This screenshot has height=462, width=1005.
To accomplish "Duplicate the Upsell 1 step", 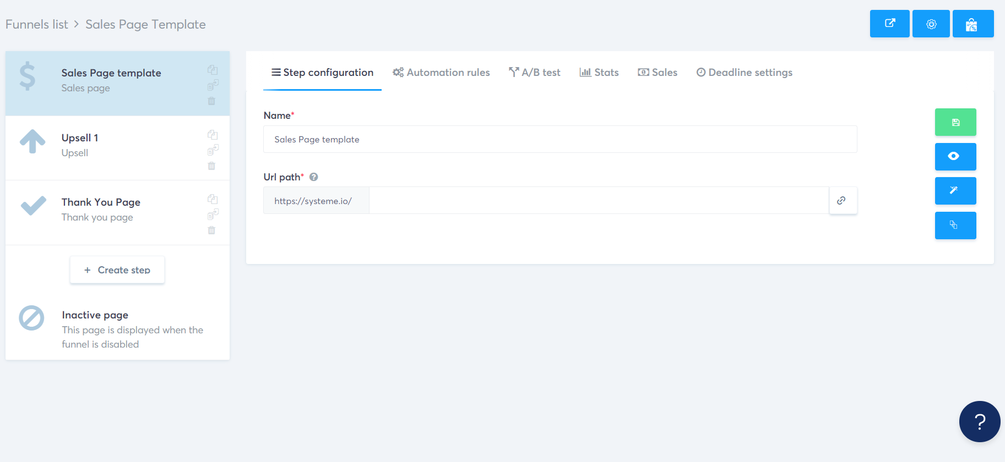I will [213, 135].
